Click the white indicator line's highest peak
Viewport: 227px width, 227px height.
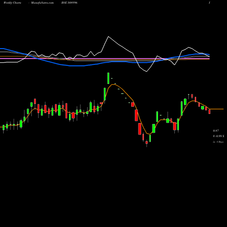(109, 37)
